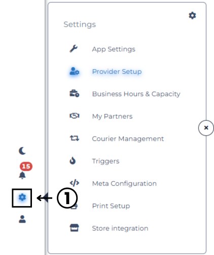The height and width of the screenshot is (255, 214).
Task: Open the Triggers settings
Action: coord(105,161)
